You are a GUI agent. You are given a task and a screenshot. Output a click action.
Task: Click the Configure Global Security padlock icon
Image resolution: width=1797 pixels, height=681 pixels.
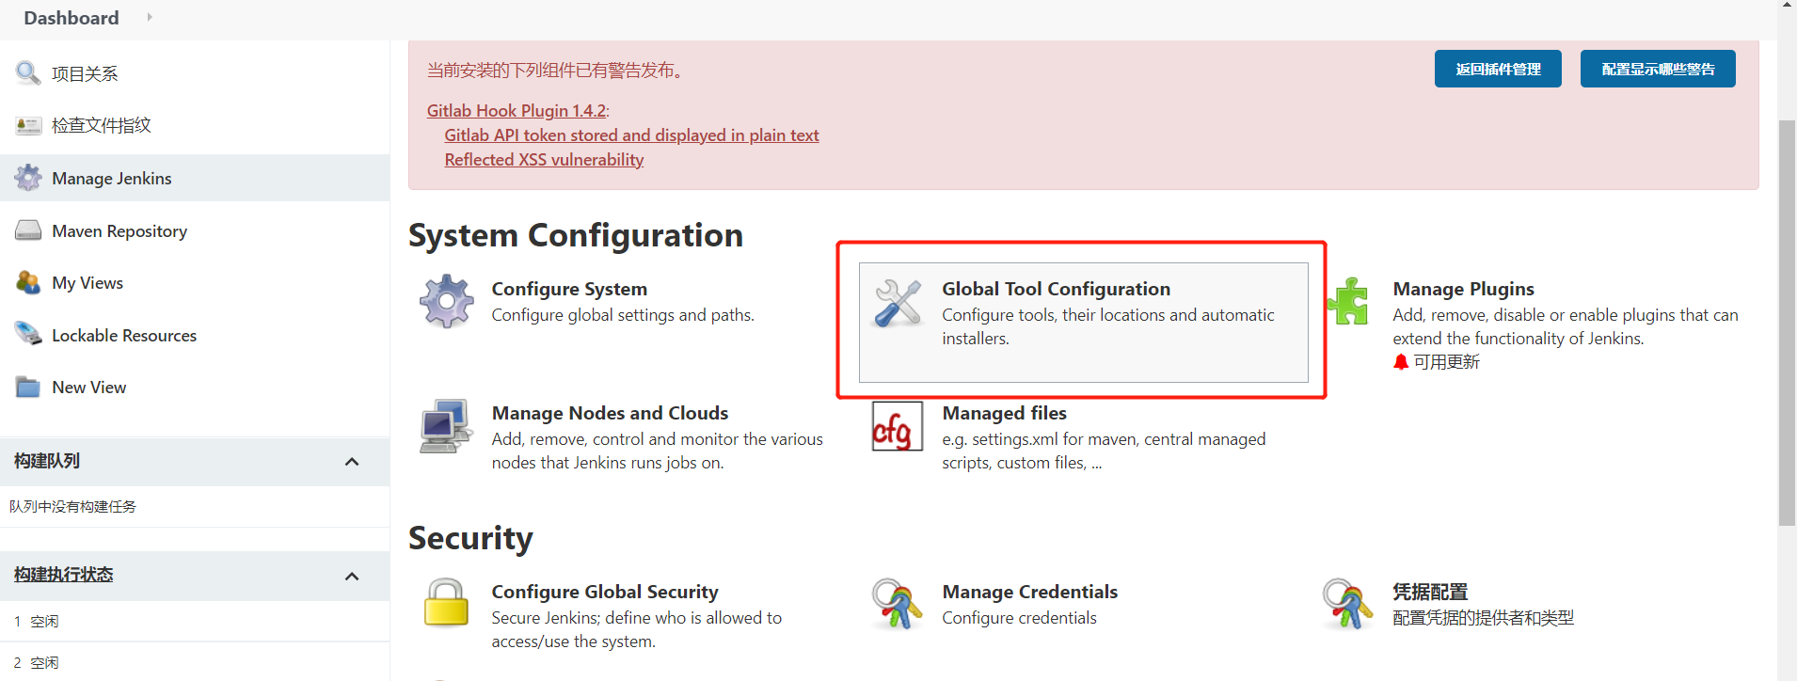tap(446, 603)
